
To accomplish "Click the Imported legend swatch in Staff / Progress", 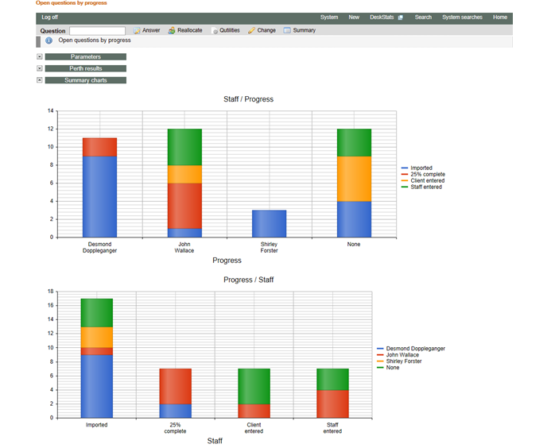I will tap(405, 168).
